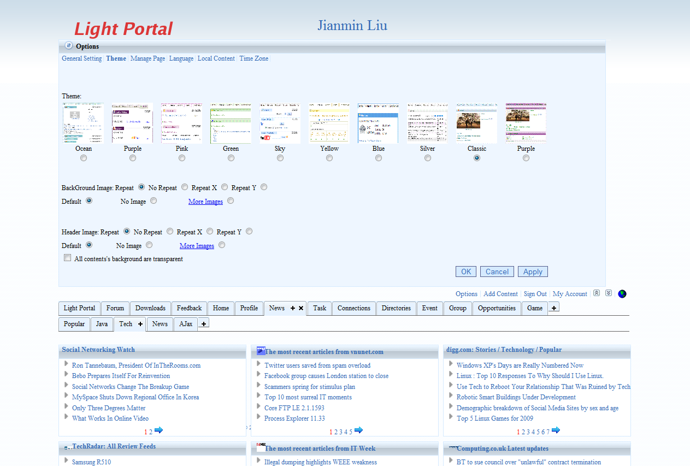Screen dimensions: 690x466
Task: Click the Yellow theme thumbnail
Action: 329,123
